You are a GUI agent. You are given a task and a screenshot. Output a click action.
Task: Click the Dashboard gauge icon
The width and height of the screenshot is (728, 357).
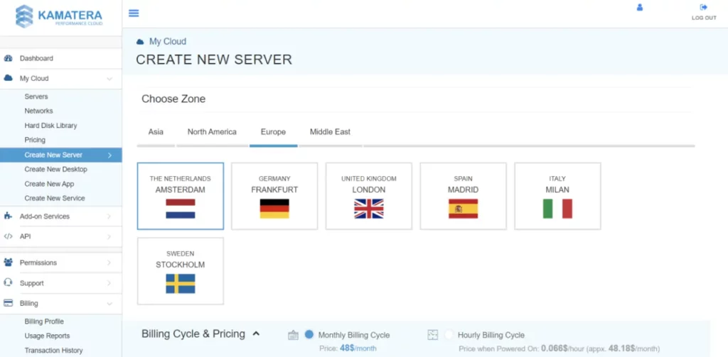[x=8, y=58]
